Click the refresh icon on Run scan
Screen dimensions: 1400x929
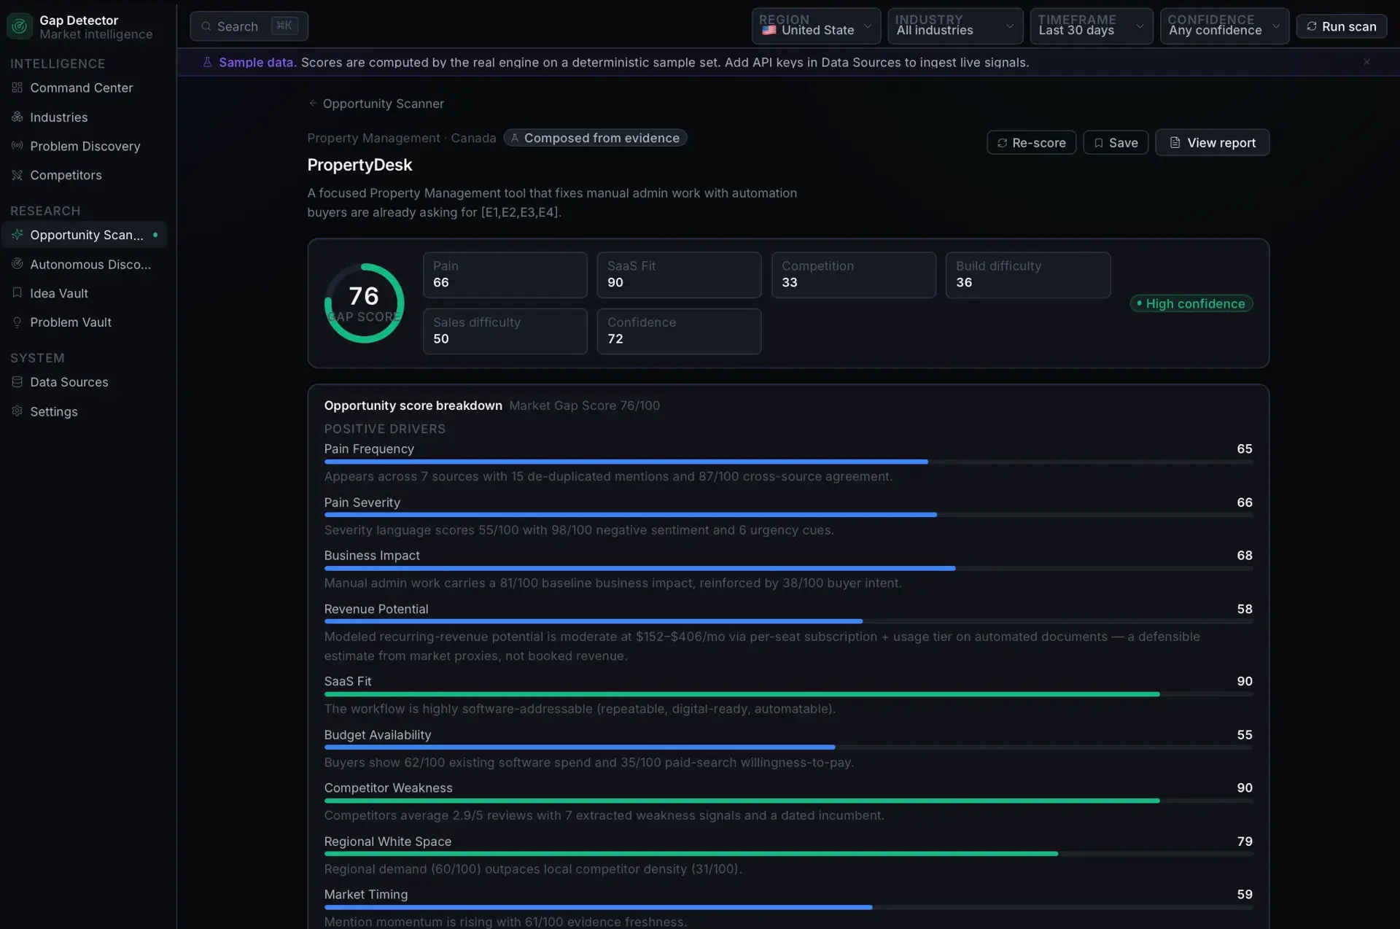[1312, 26]
